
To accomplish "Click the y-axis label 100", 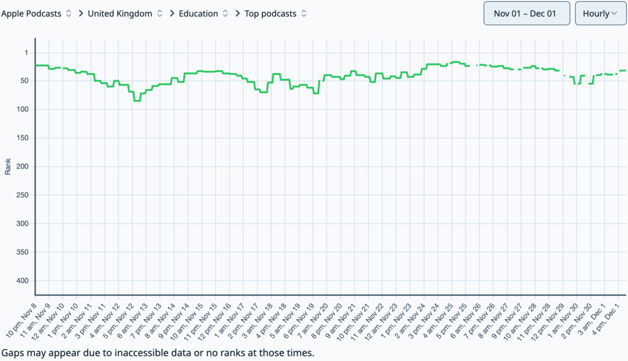I will 23,109.
